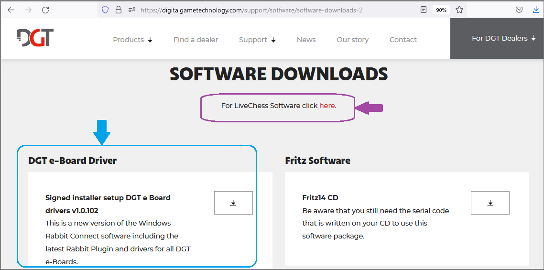Click the 'Rabbit Connect software including the' line
The image size is (544, 270).
112,237
